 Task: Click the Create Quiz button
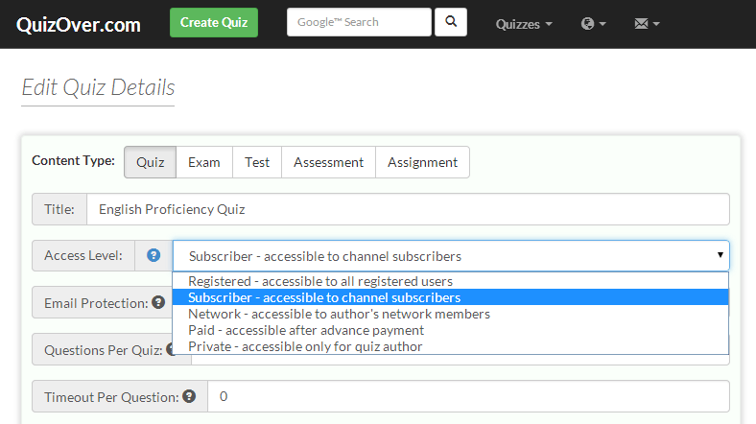click(x=214, y=22)
